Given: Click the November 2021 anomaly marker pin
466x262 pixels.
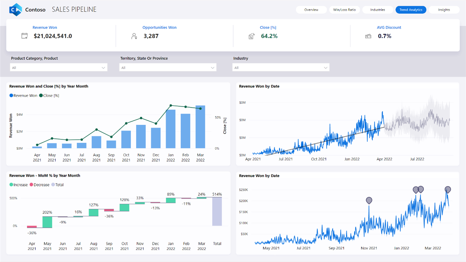Looking at the screenshot, I should pyautogui.click(x=369, y=201).
